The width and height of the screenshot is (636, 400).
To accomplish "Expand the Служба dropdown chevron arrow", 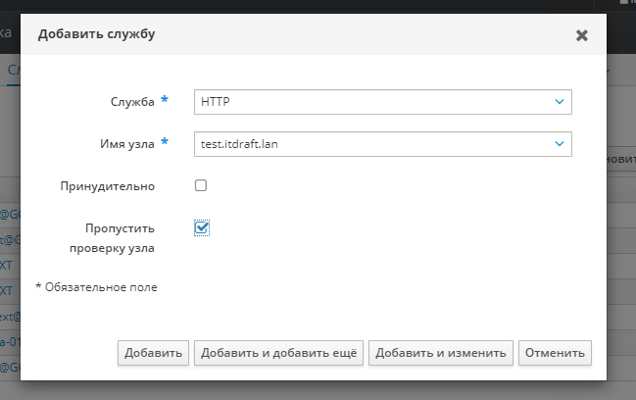I will point(560,101).
